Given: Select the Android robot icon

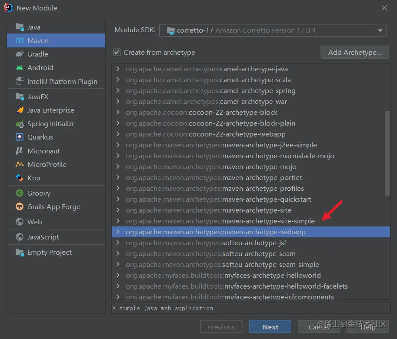Looking at the screenshot, I should tap(19, 68).
